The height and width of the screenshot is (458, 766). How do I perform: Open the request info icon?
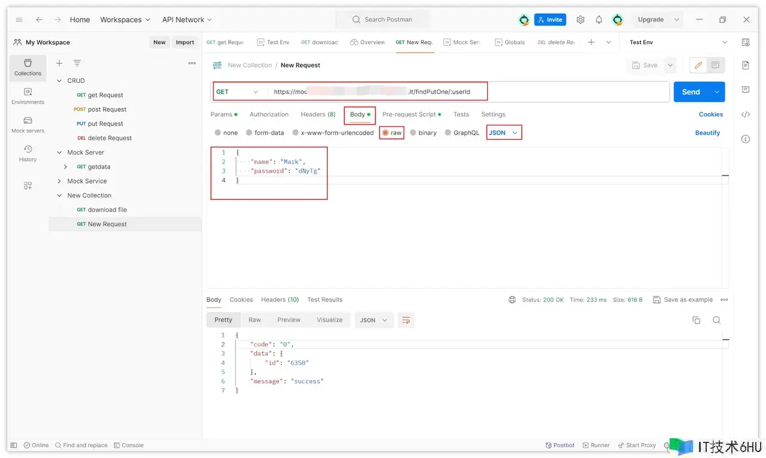(746, 139)
